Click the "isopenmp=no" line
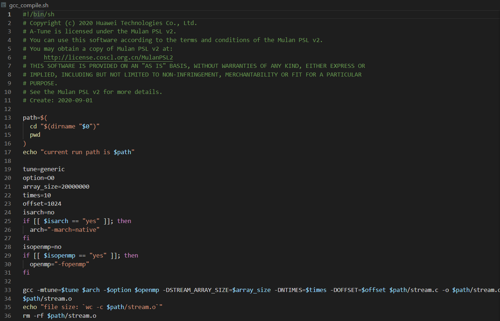 click(42, 247)
